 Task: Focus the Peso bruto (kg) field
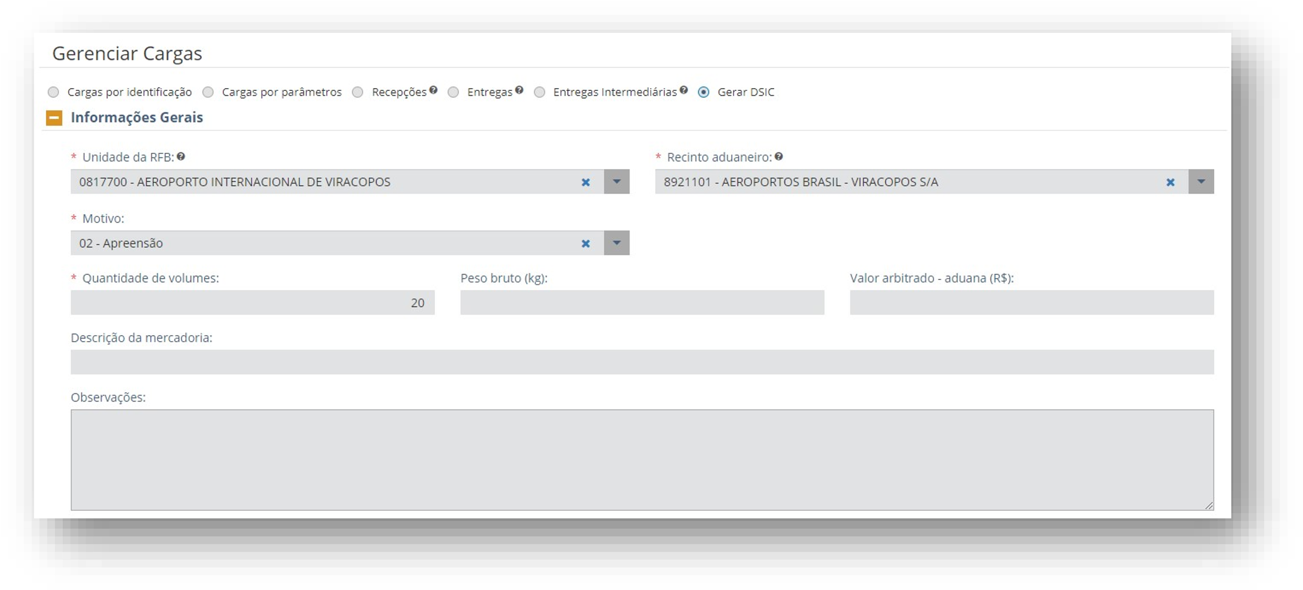[642, 303]
